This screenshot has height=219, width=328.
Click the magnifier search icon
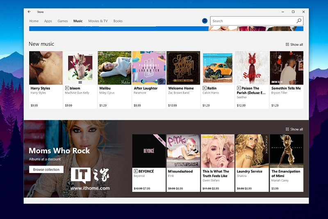(299, 21)
